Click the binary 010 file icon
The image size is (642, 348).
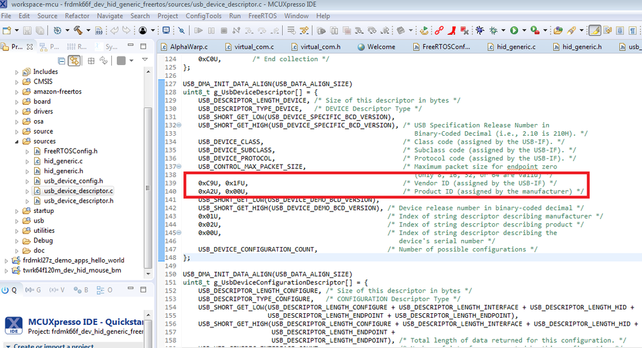point(99,30)
